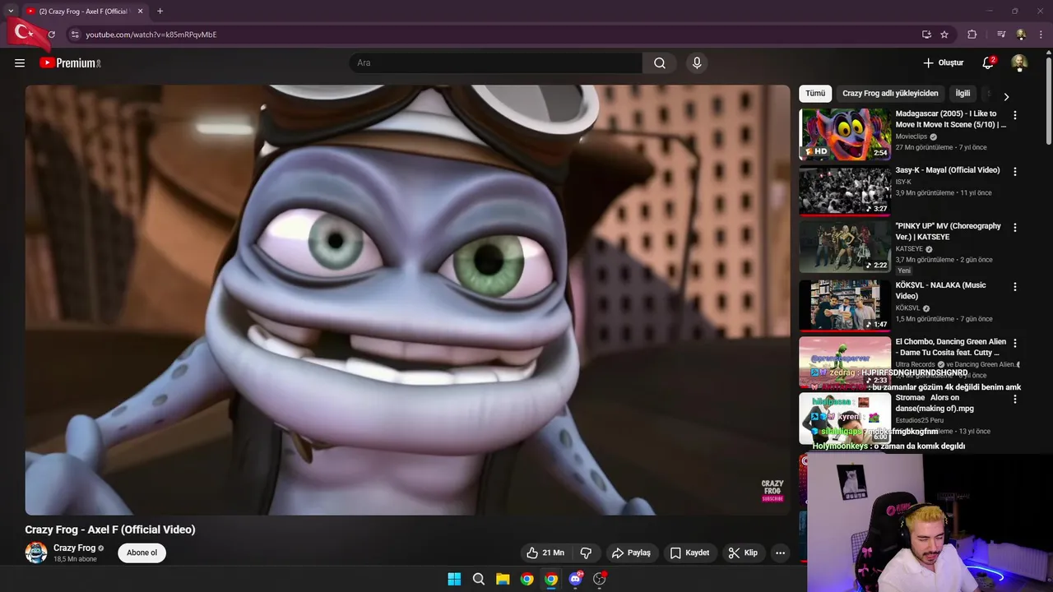1053x592 pixels.
Task: Open KÖKSVL NALAKA thumbnail
Action: pos(845,305)
